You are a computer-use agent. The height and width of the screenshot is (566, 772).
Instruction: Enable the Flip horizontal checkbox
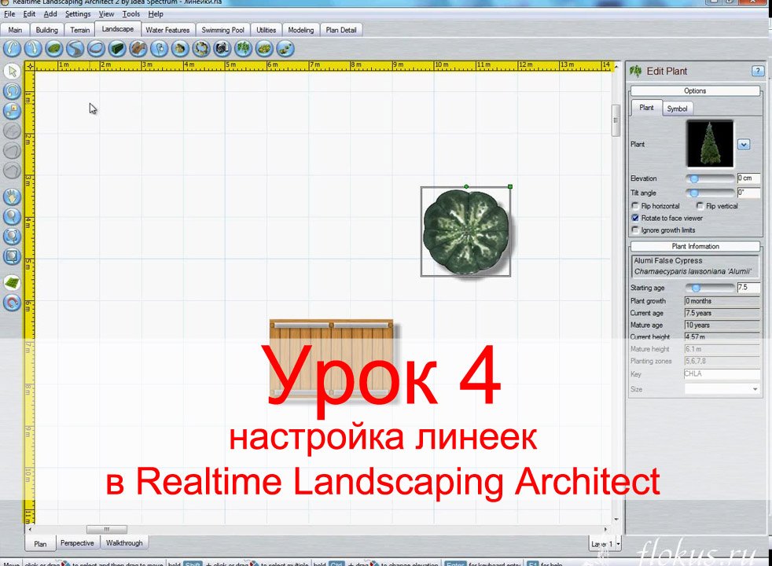coord(635,206)
